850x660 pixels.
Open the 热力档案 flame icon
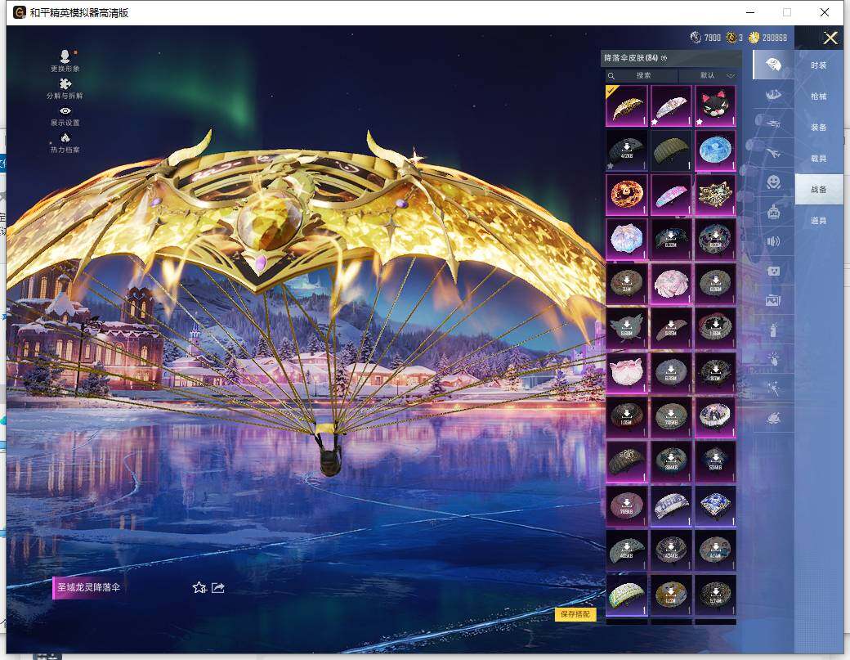click(65, 137)
